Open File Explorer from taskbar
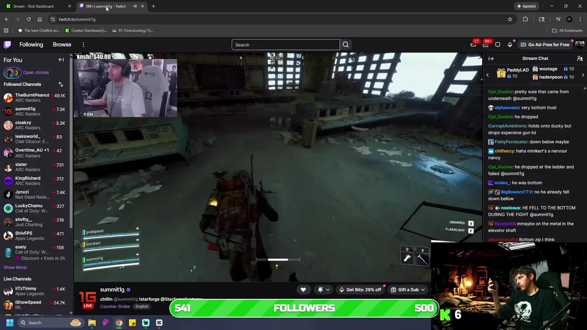Image resolution: width=587 pixels, height=330 pixels. [x=92, y=323]
